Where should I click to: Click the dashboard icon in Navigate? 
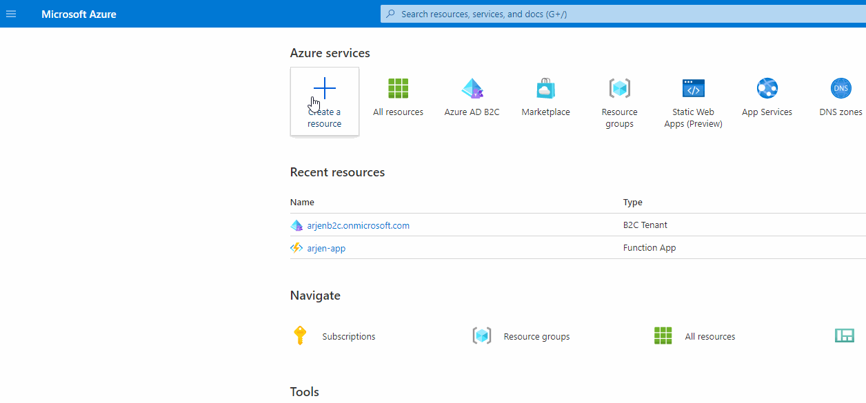pyautogui.click(x=844, y=336)
